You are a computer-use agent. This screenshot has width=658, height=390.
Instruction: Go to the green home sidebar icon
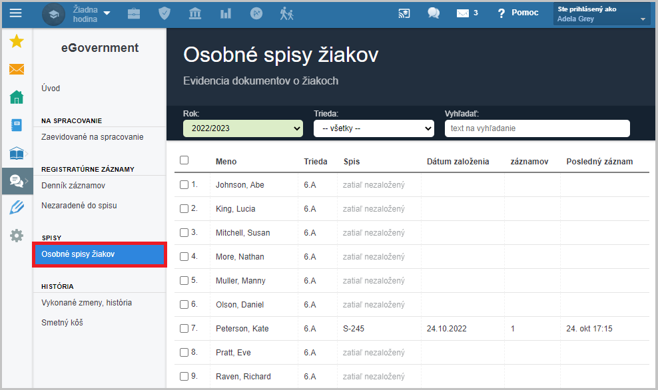coord(17,97)
